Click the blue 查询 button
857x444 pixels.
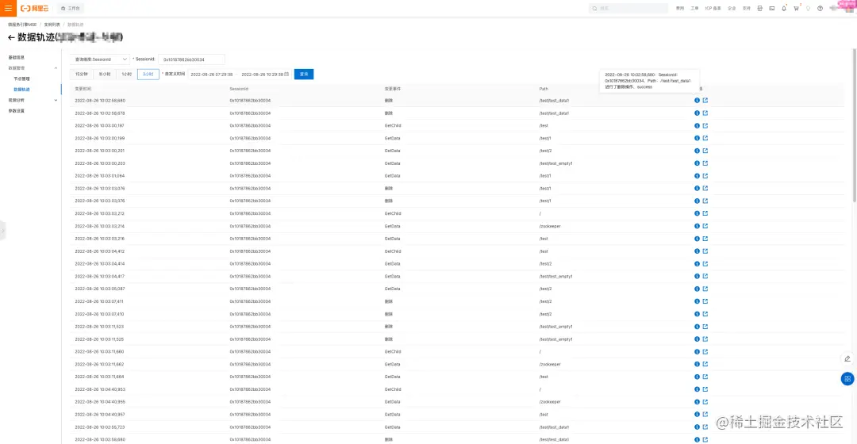304,75
